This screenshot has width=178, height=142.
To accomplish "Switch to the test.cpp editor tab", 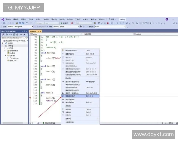I will 33,31.
